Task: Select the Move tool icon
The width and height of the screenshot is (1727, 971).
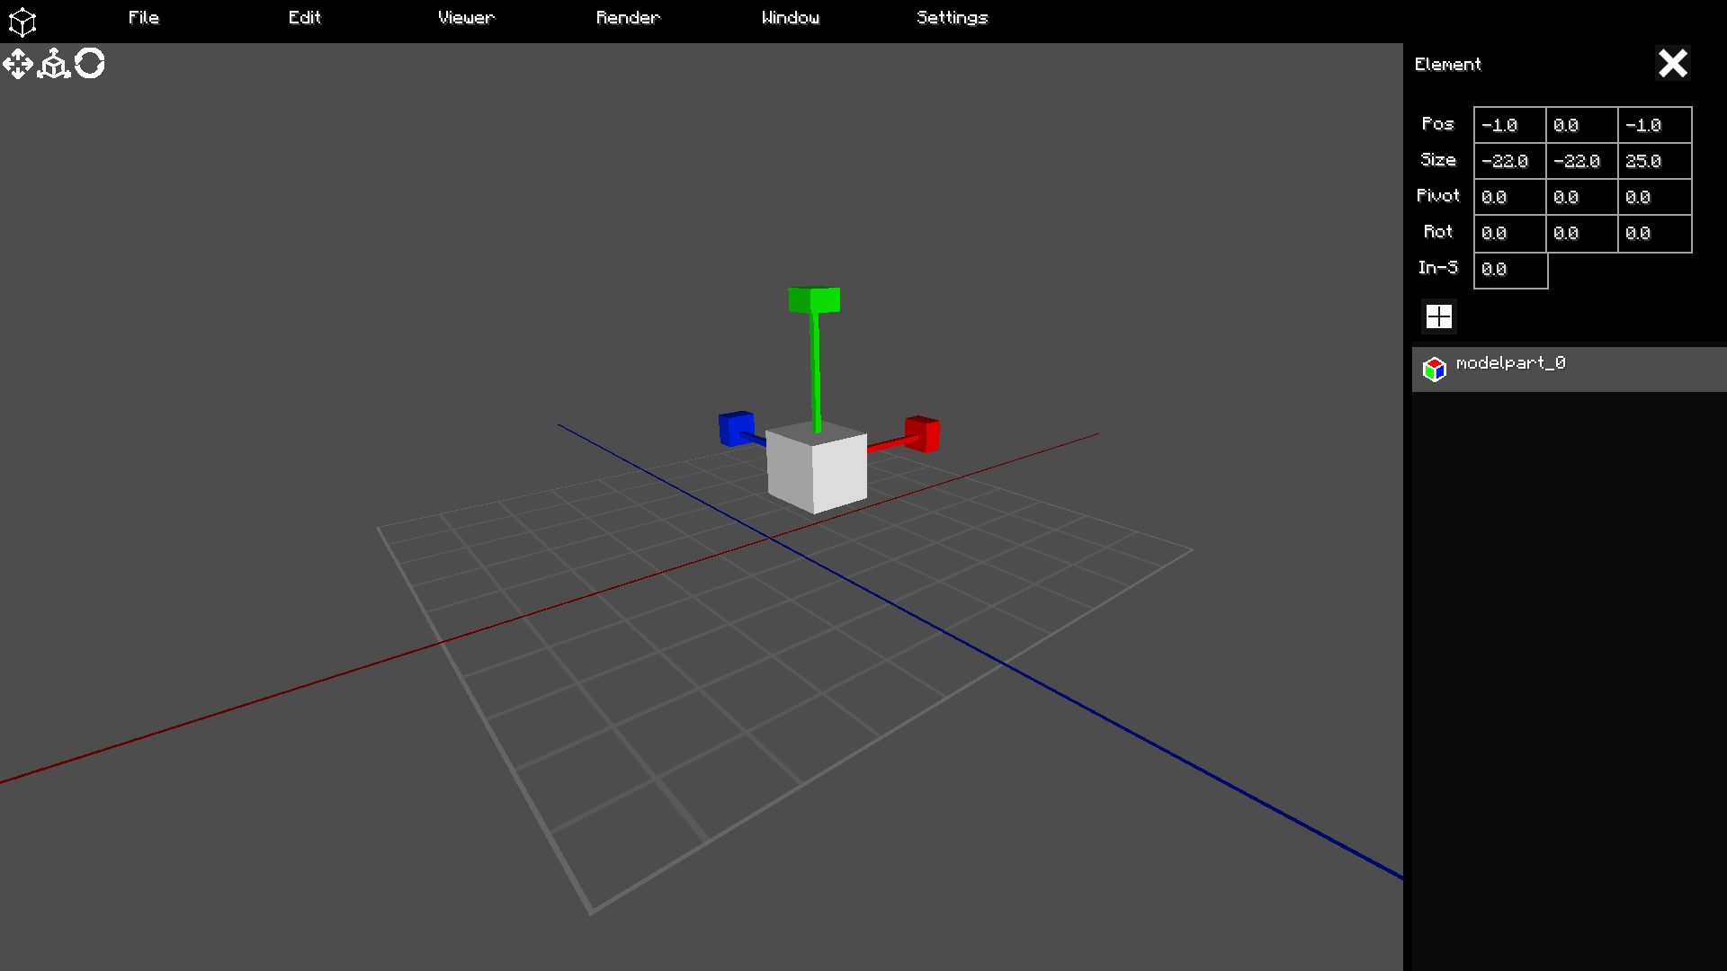Action: pyautogui.click(x=18, y=64)
